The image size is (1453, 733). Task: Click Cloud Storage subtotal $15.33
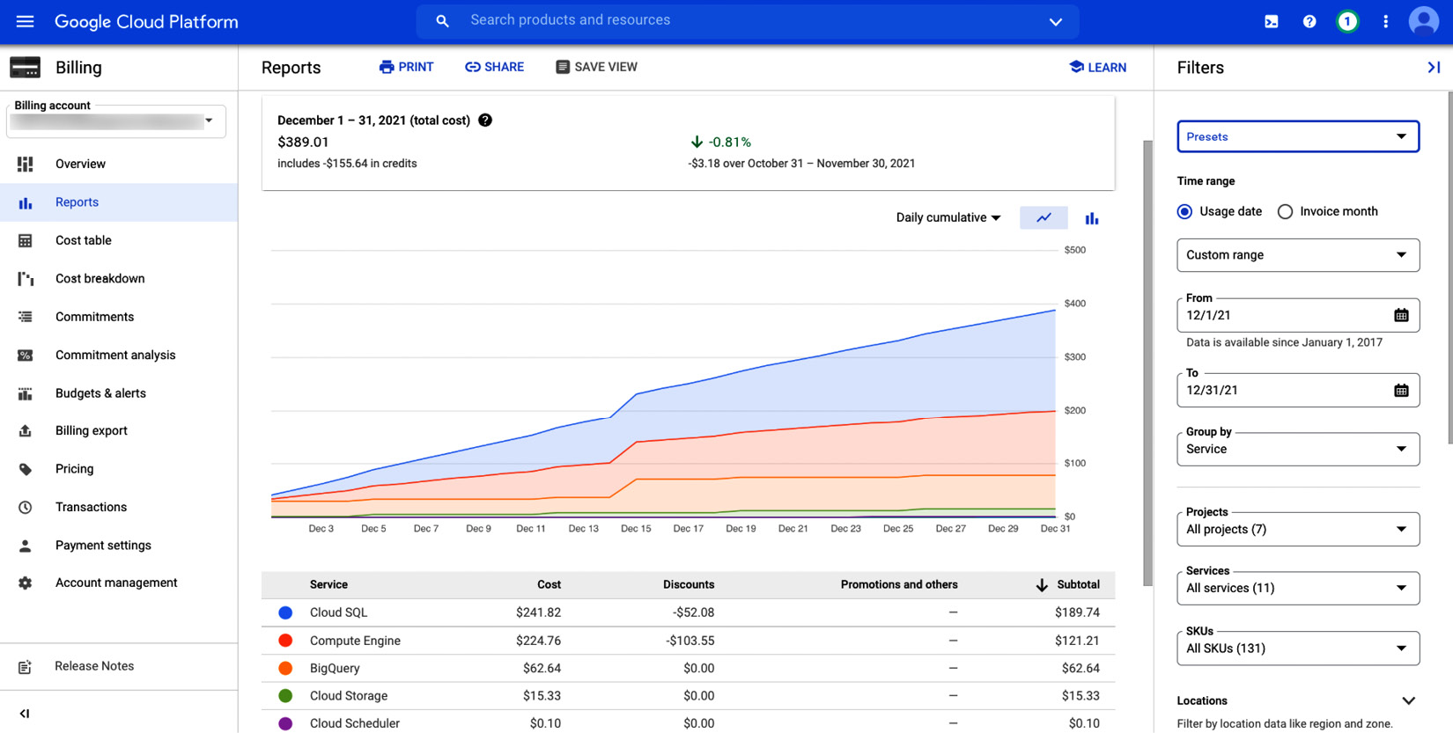coord(1081,696)
